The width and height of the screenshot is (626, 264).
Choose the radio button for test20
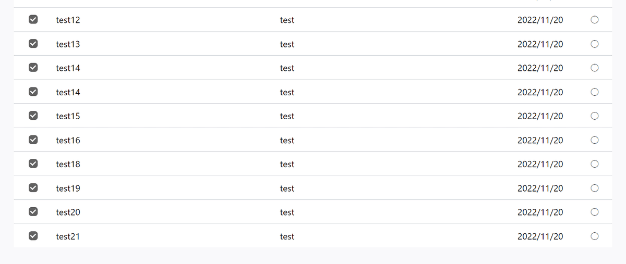(x=594, y=211)
